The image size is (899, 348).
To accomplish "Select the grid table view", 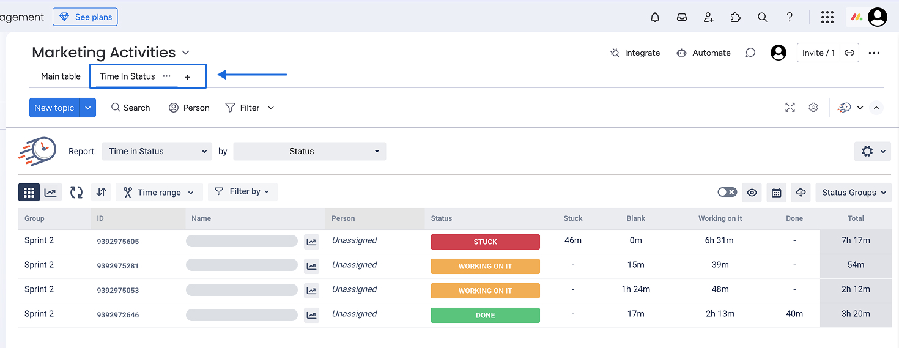I will [x=29, y=193].
